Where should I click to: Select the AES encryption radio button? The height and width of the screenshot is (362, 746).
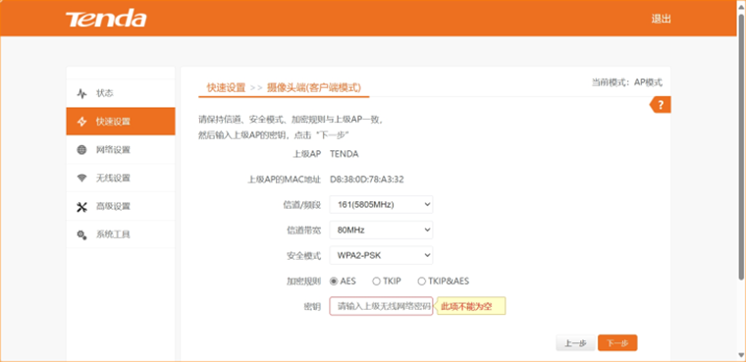(x=334, y=282)
